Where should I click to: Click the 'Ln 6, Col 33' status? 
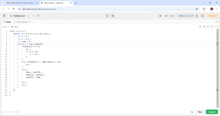click(x=7, y=112)
